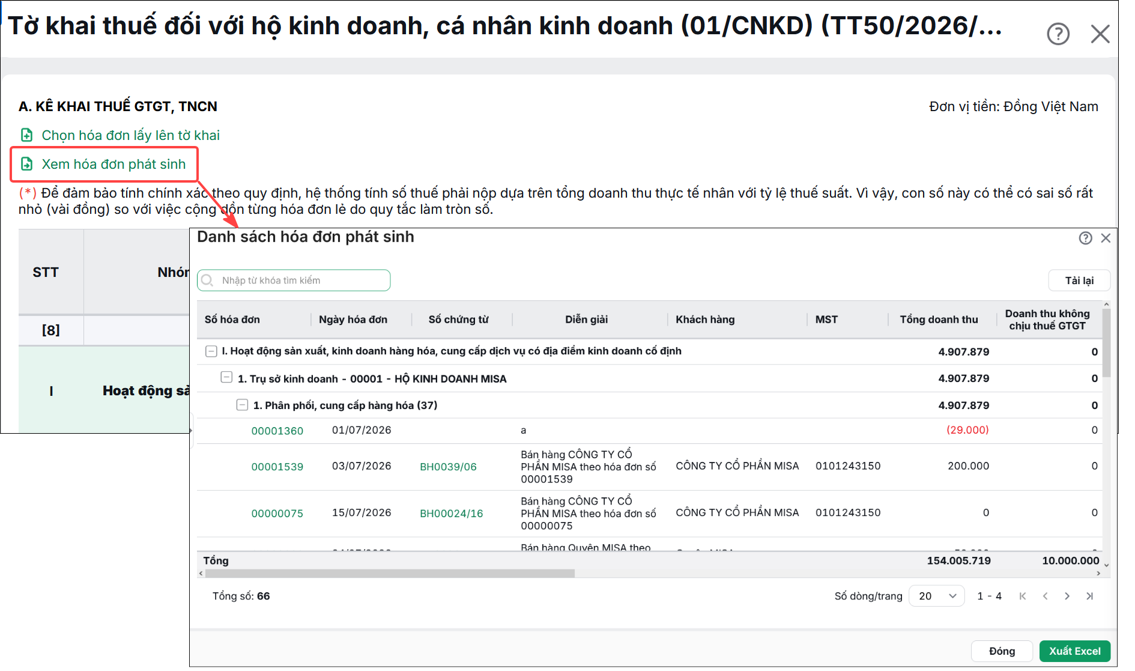Click the horizontal scrollbar of invoice table

390,574
